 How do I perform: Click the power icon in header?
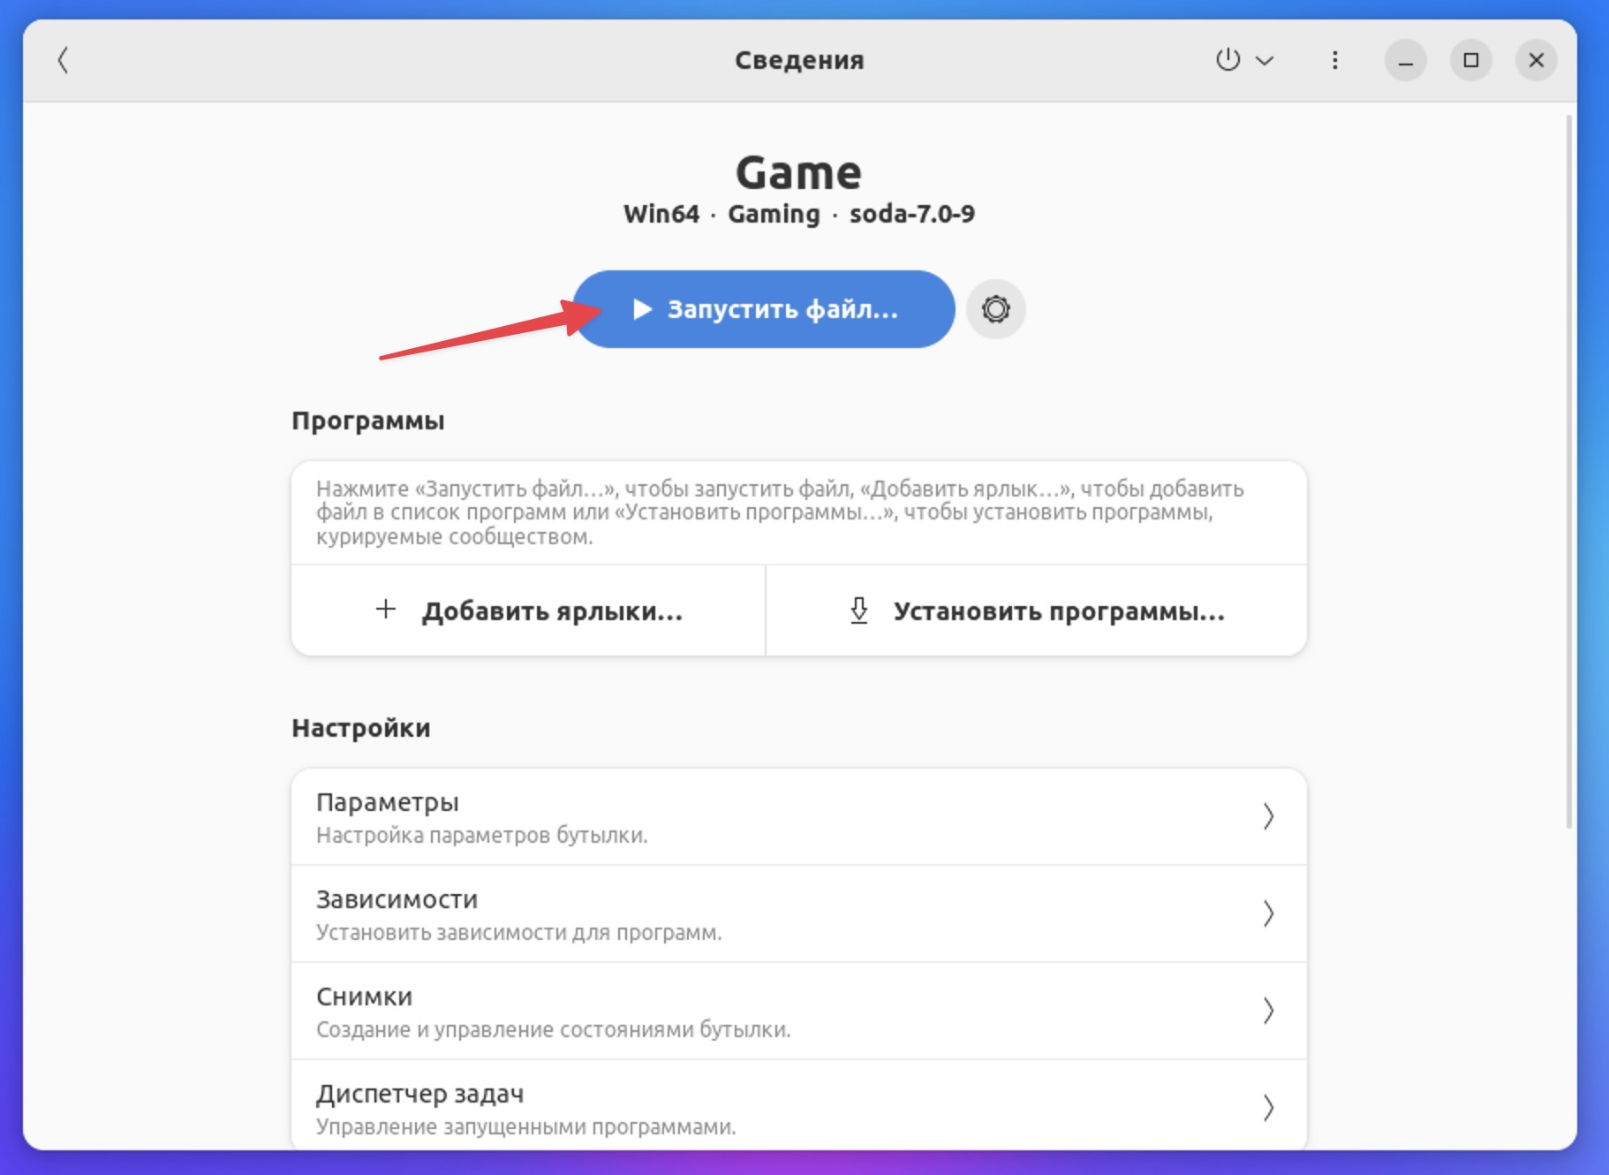[1228, 60]
